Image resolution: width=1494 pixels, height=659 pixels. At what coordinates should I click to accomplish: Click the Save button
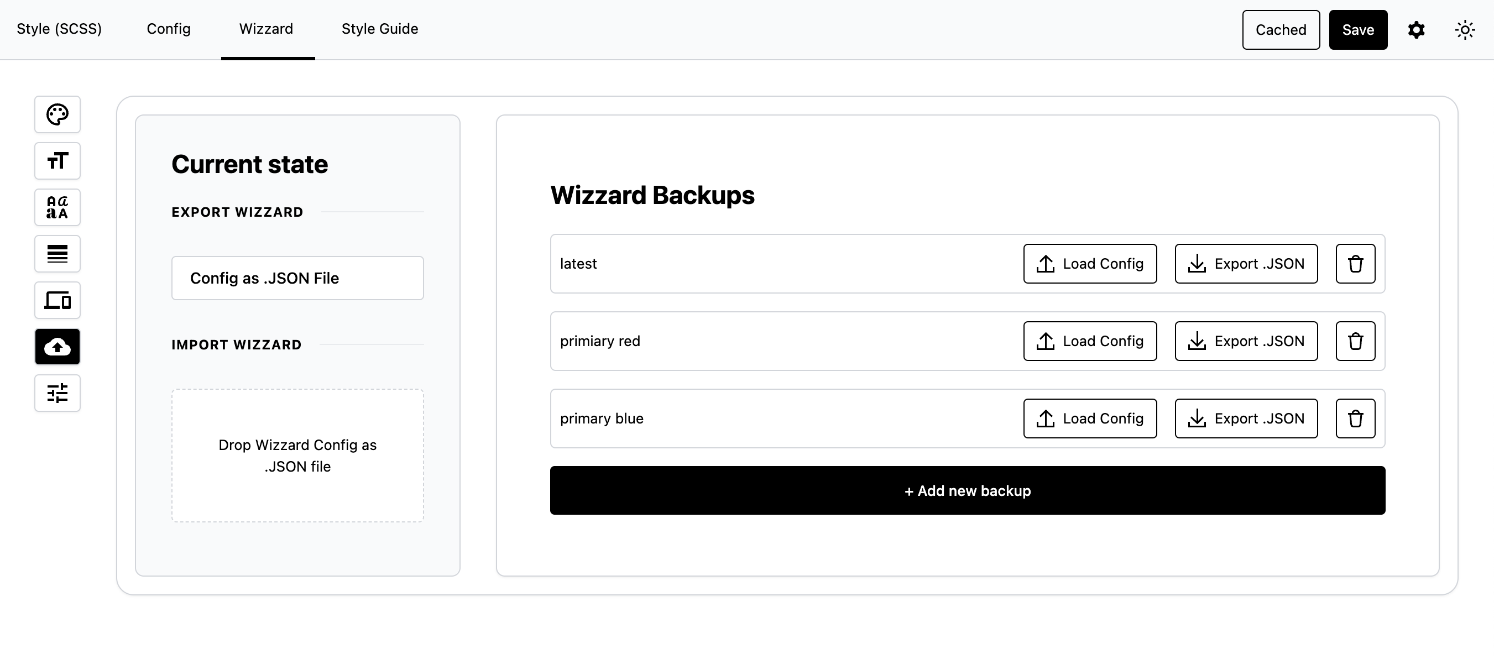(1359, 30)
